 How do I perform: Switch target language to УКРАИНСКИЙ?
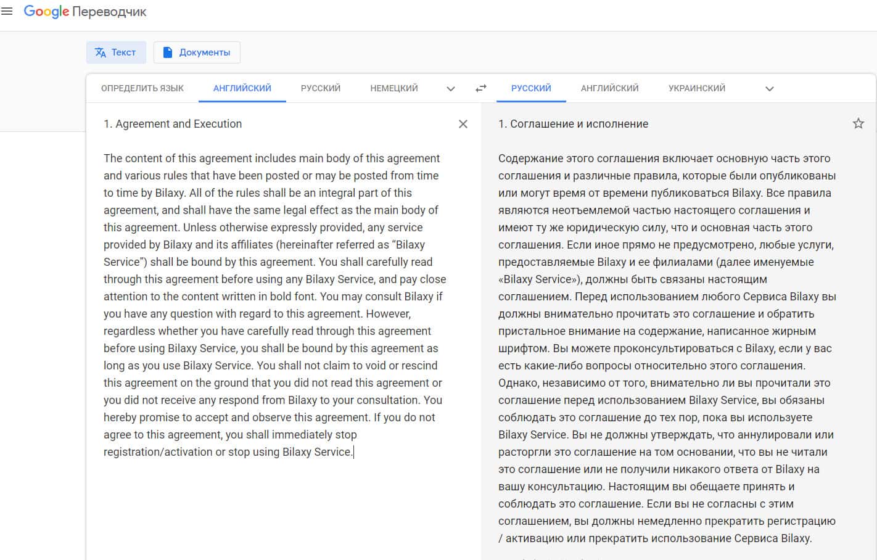(x=697, y=88)
